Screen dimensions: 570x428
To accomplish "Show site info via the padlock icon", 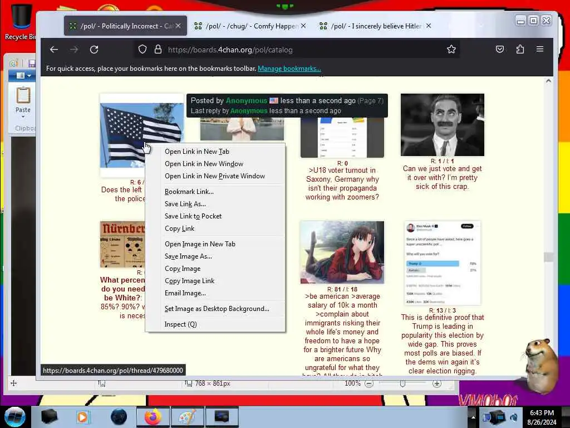I will coord(158,50).
